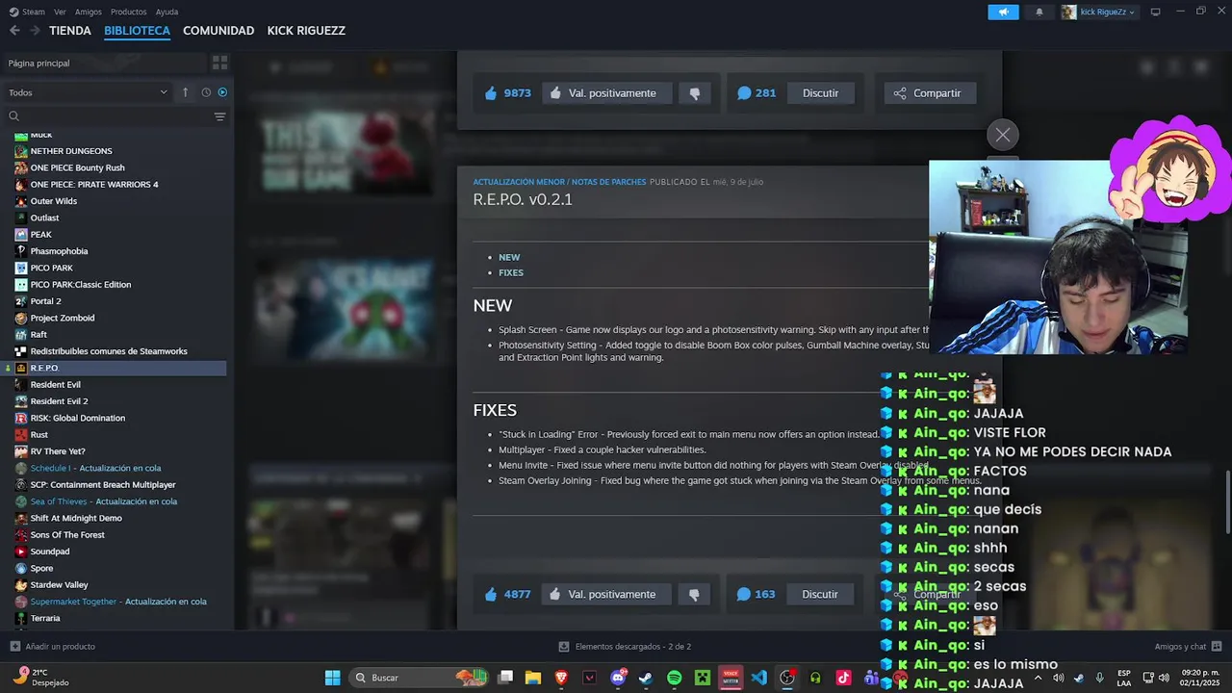Image resolution: width=1232 pixels, height=693 pixels.
Task: Expand the Todos collection dropdown
Action: (x=88, y=92)
